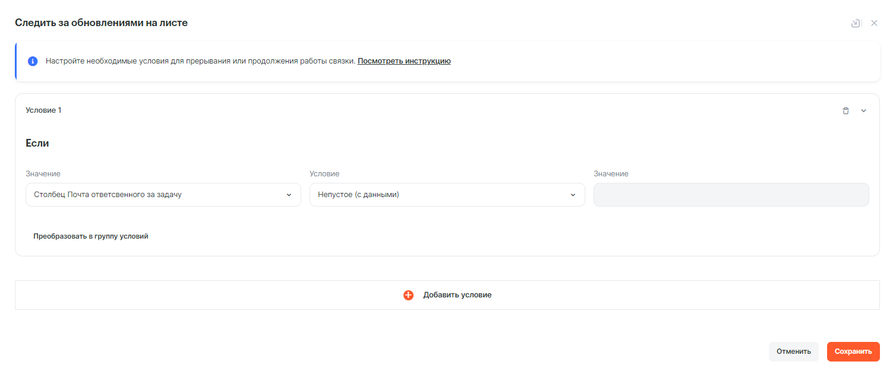Image resolution: width=896 pixels, height=371 pixels.
Task: Click the greyed-out Значение input field
Action: (x=731, y=195)
